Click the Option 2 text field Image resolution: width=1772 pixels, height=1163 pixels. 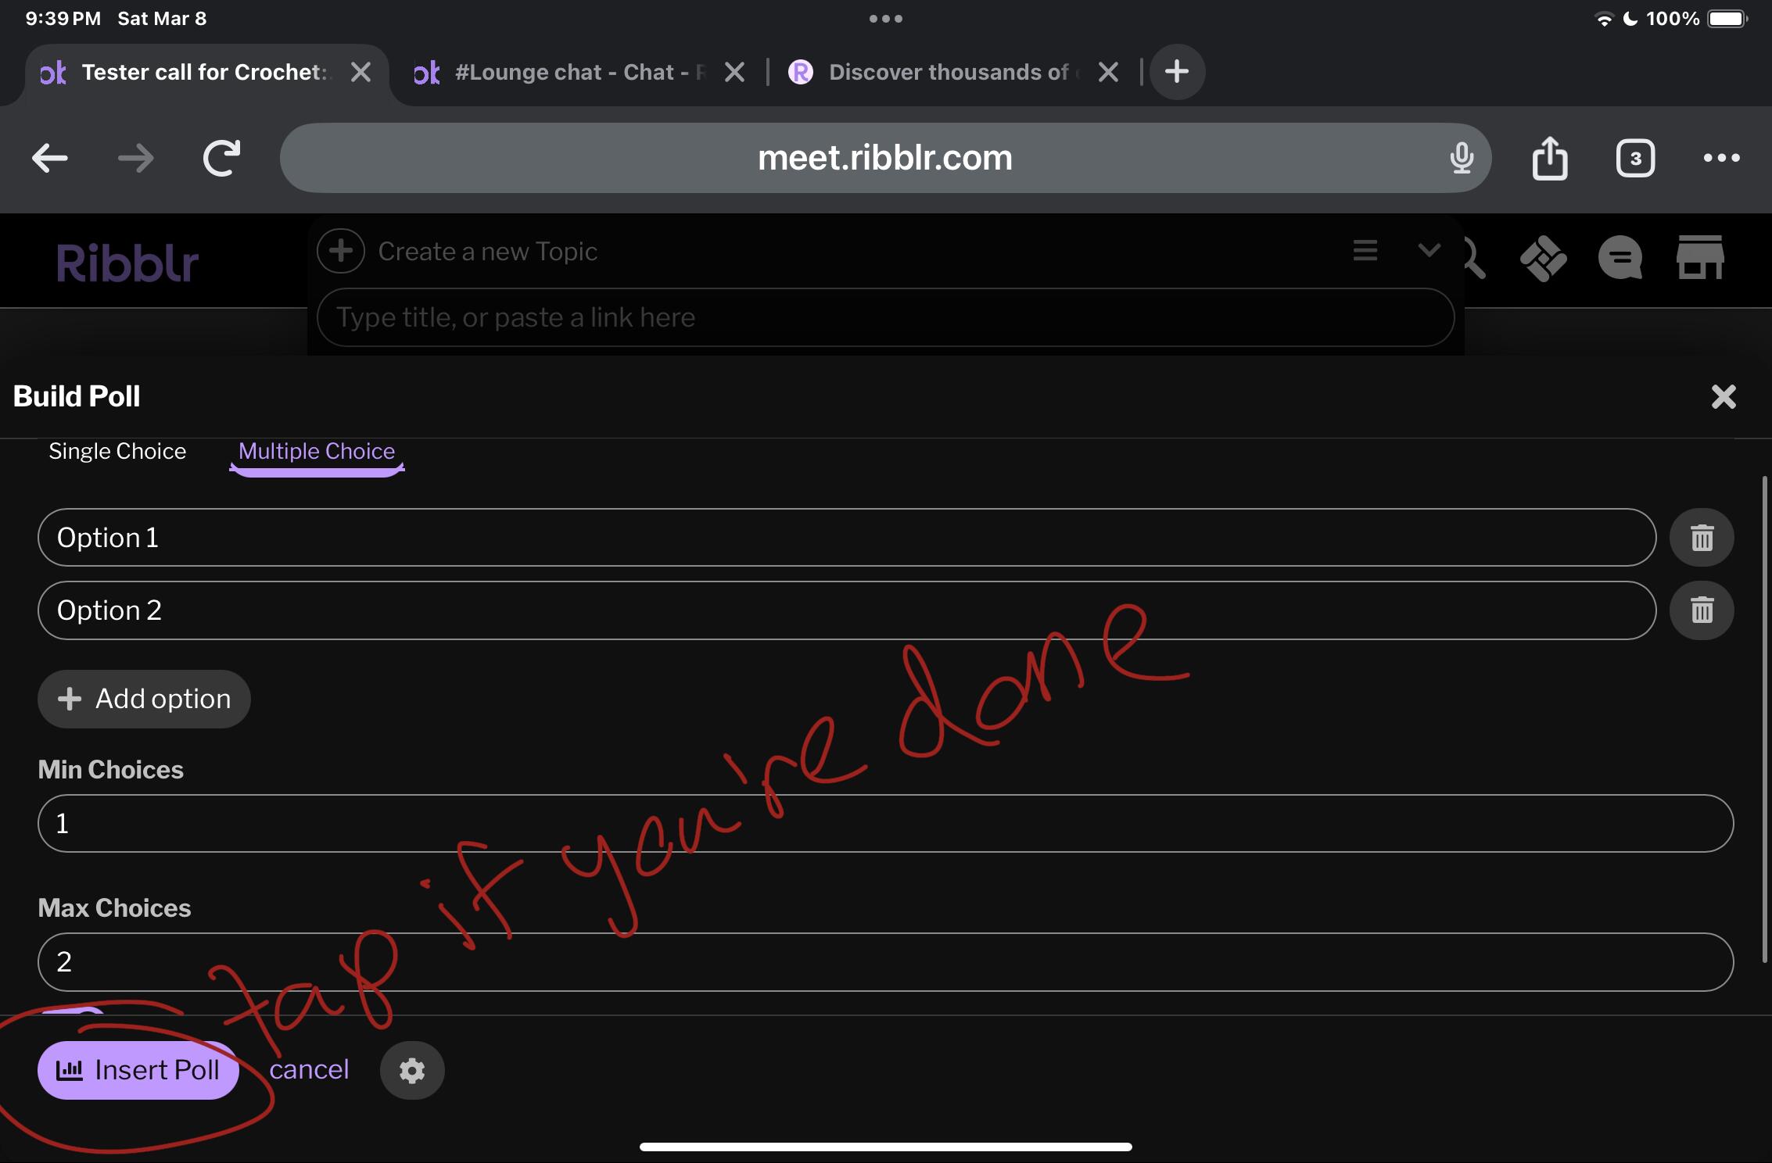[x=847, y=610]
